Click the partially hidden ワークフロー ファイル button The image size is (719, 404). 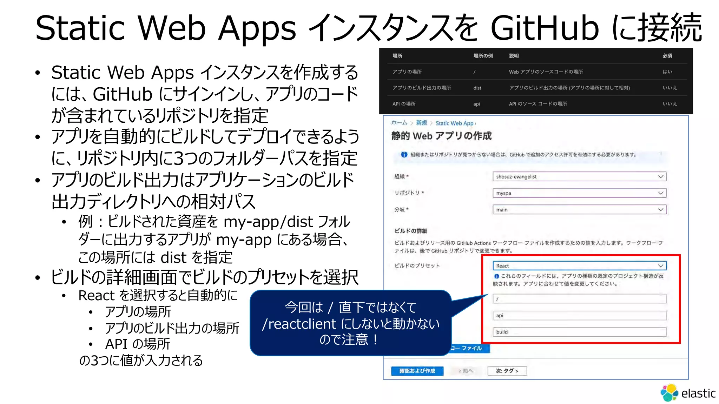pos(470,348)
